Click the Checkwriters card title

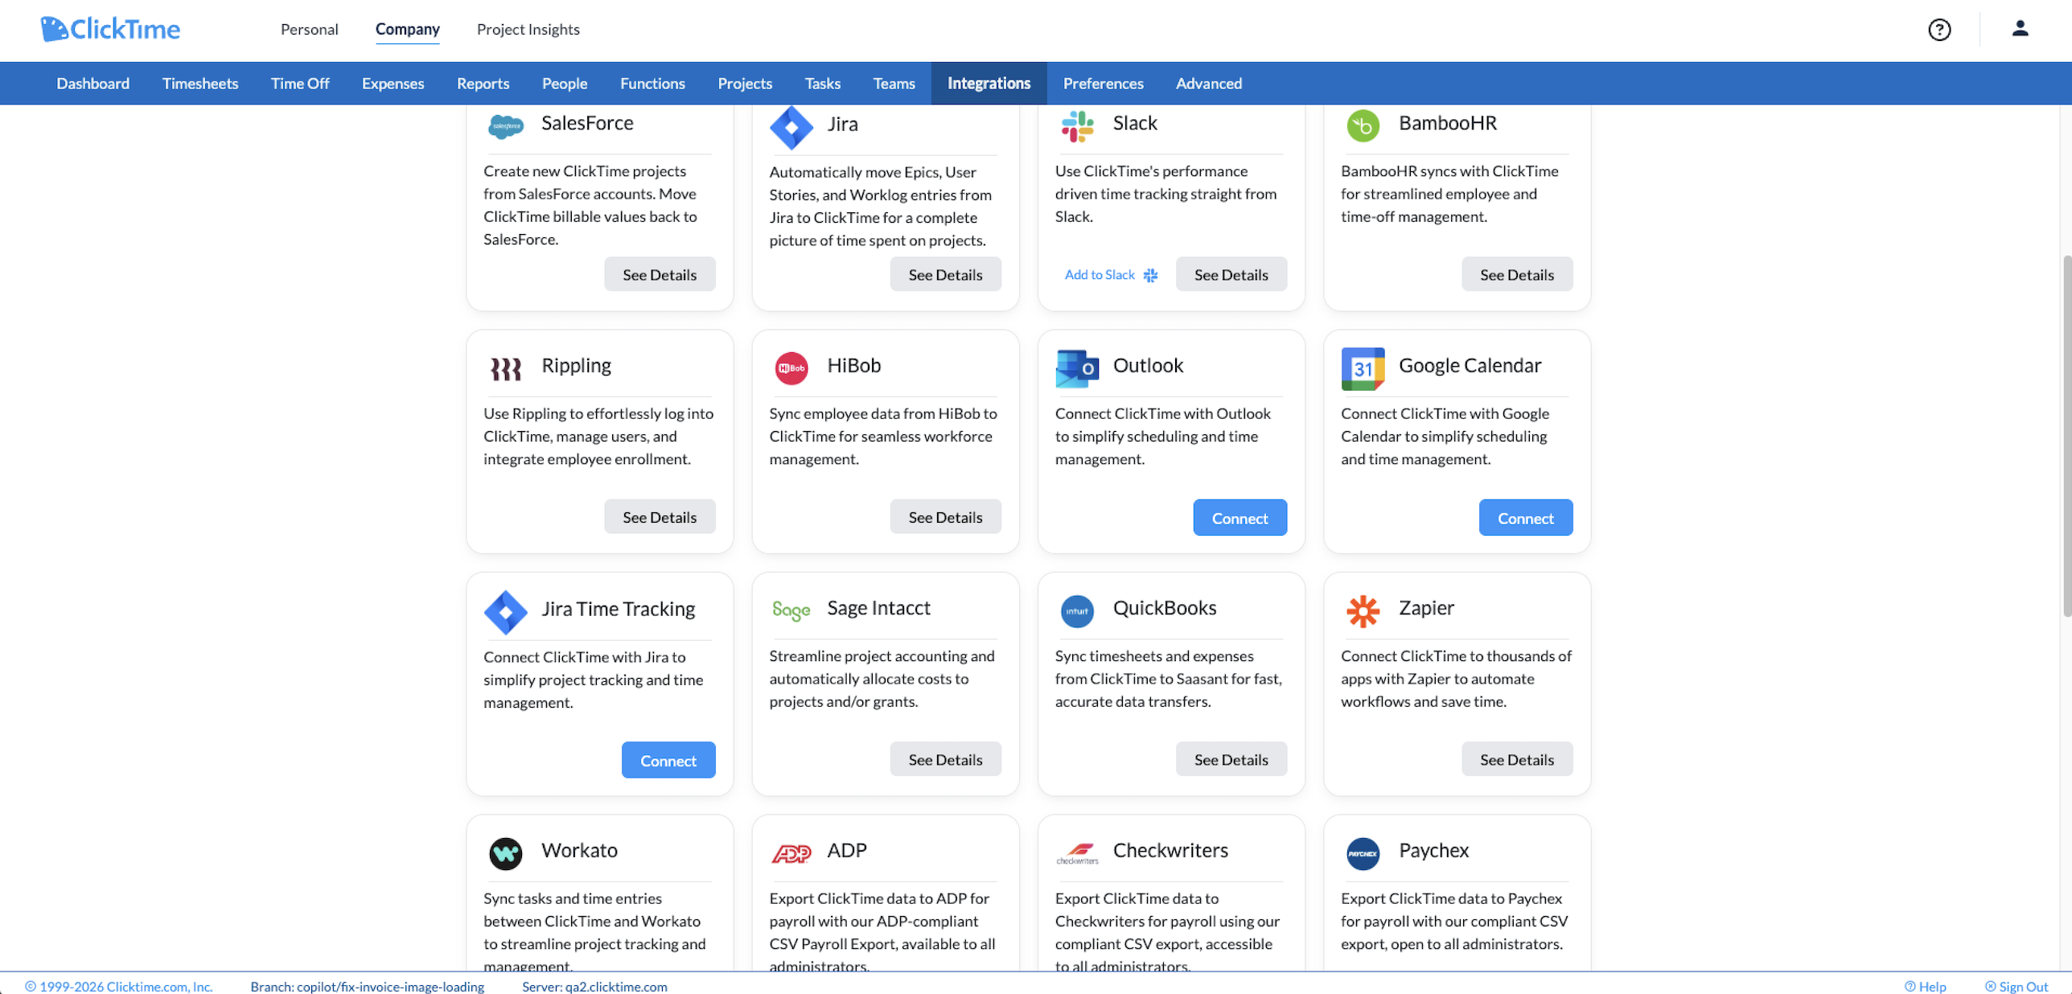pos(1170,850)
